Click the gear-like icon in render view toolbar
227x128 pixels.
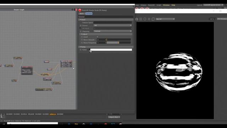149,19
